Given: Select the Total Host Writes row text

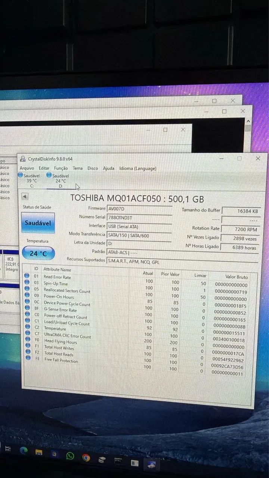Looking at the screenshot, I should tap(59, 348).
